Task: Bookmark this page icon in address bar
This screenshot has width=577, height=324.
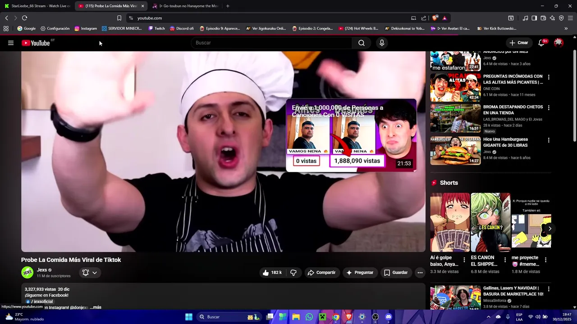Action: [119, 18]
